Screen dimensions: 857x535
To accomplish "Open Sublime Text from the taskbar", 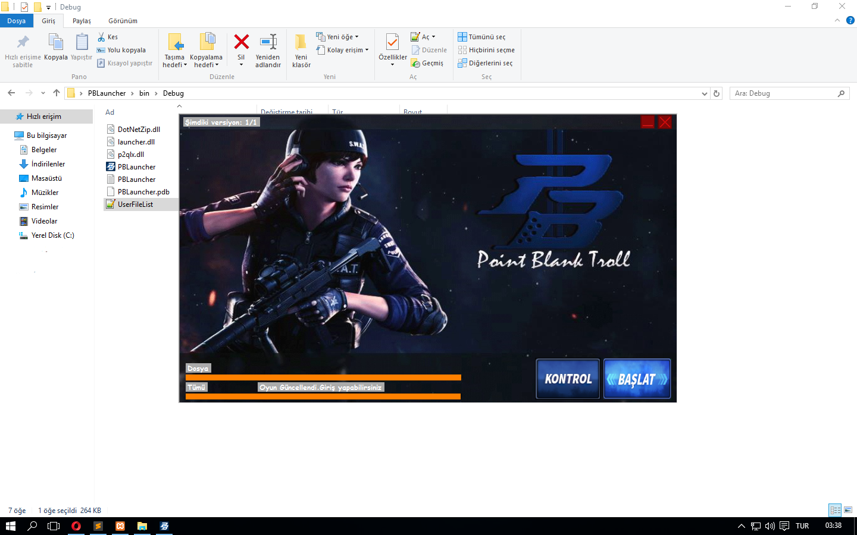I will (x=98, y=526).
